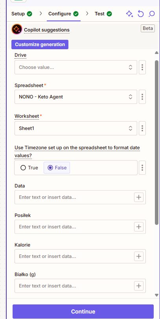Switch to the Setup tab
Viewport: 160px width, 319px height.
point(22,14)
